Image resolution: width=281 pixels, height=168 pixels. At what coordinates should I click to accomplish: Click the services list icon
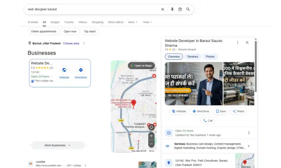(167, 146)
